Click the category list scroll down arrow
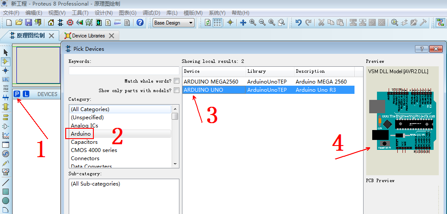The height and width of the screenshot is (214, 447). 176,164
